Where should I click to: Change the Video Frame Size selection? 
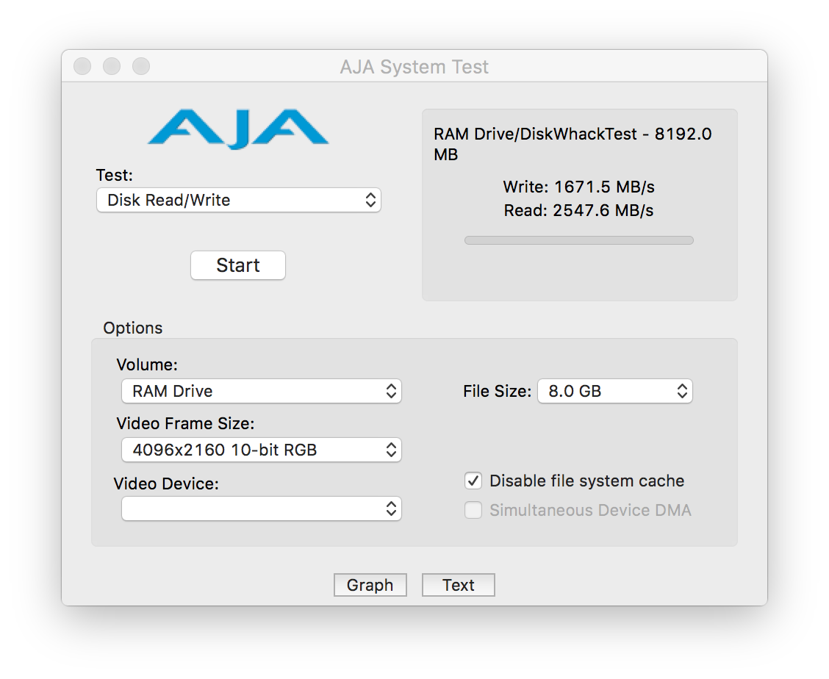(261, 450)
